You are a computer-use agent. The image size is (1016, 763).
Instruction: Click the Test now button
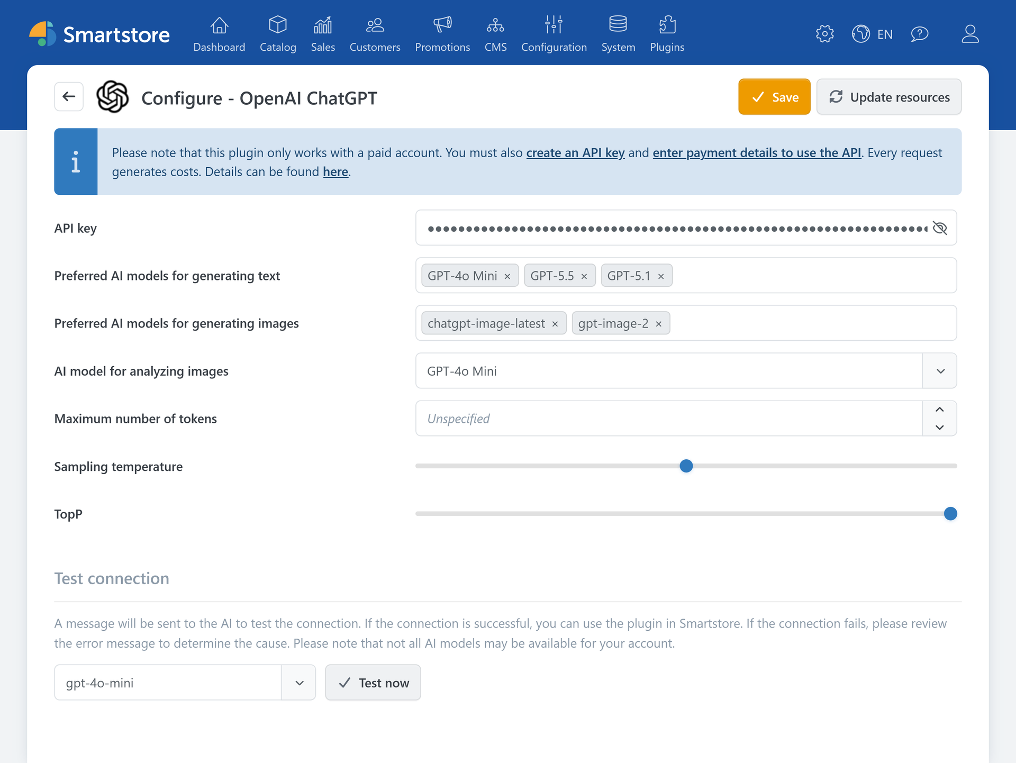pos(373,683)
